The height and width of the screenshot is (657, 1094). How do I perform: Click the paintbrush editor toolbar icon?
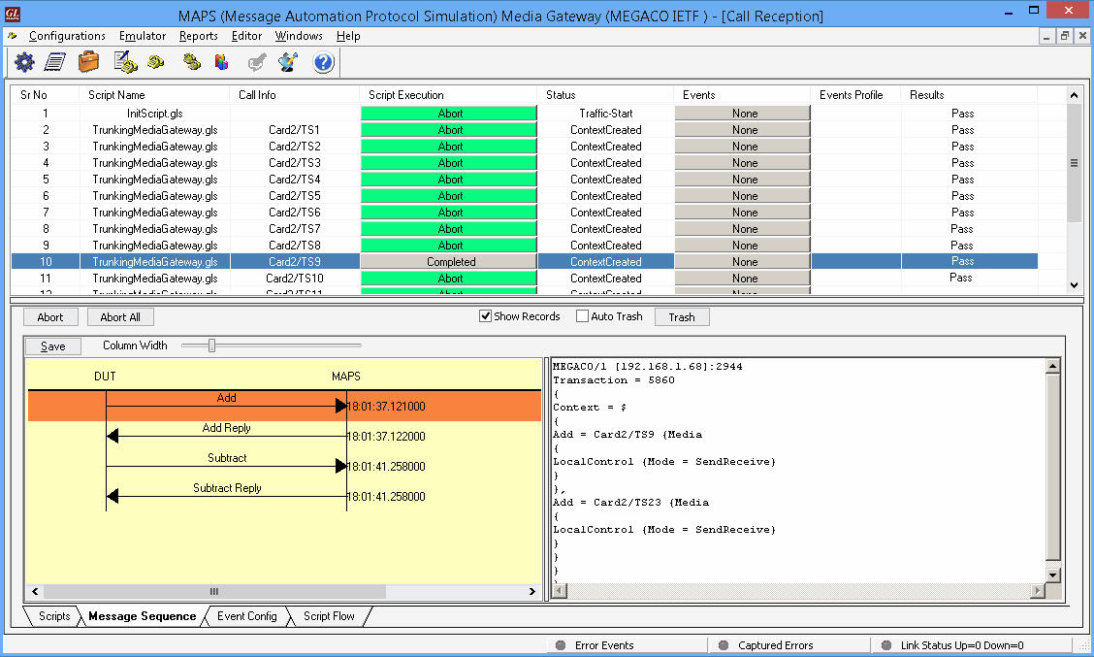coord(288,62)
